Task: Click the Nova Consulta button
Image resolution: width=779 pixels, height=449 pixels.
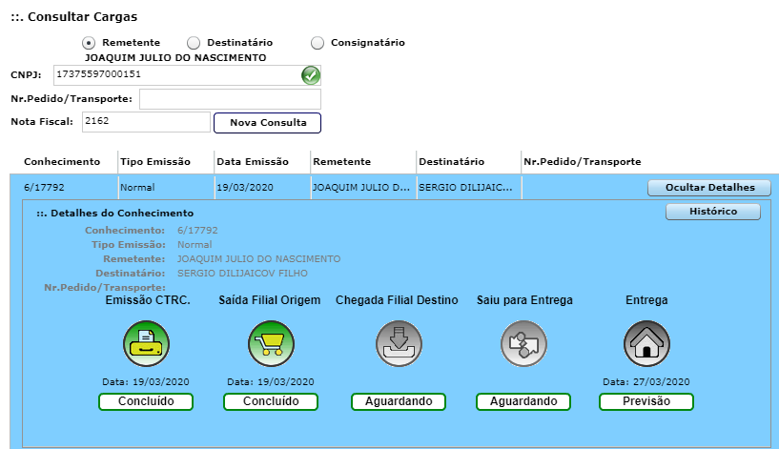Action: (x=267, y=123)
